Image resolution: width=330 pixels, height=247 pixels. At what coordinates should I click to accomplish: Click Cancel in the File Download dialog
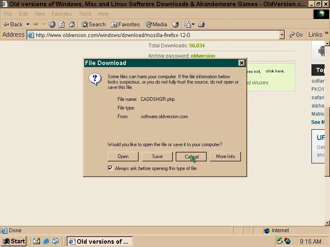click(191, 157)
